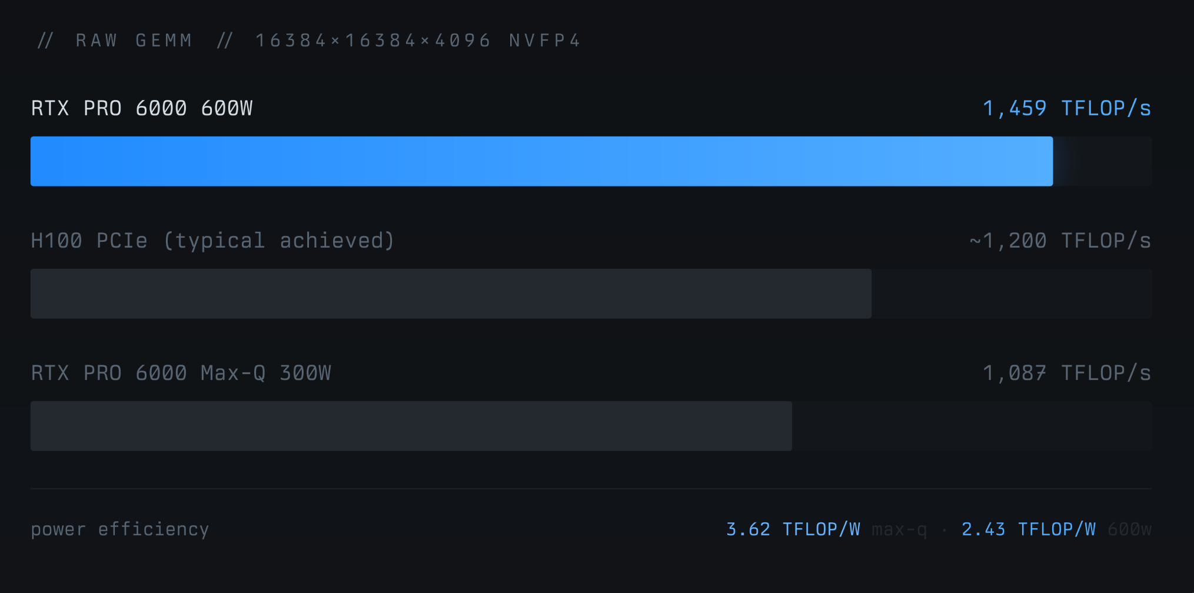The height and width of the screenshot is (593, 1194).
Task: Click the filled Max-Q 300W progress bar
Action: [x=411, y=426]
